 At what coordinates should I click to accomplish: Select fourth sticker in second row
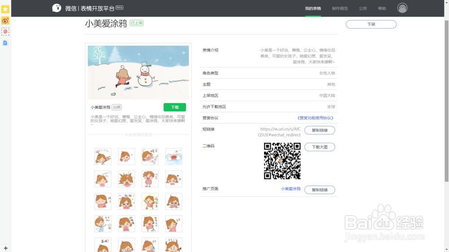[x=173, y=179]
